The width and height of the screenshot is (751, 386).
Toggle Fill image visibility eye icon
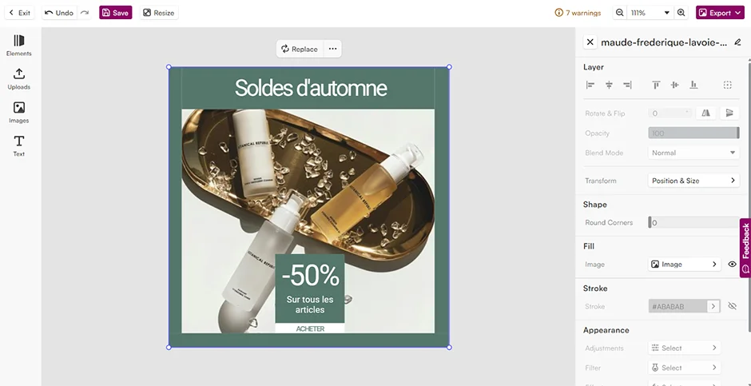point(732,265)
